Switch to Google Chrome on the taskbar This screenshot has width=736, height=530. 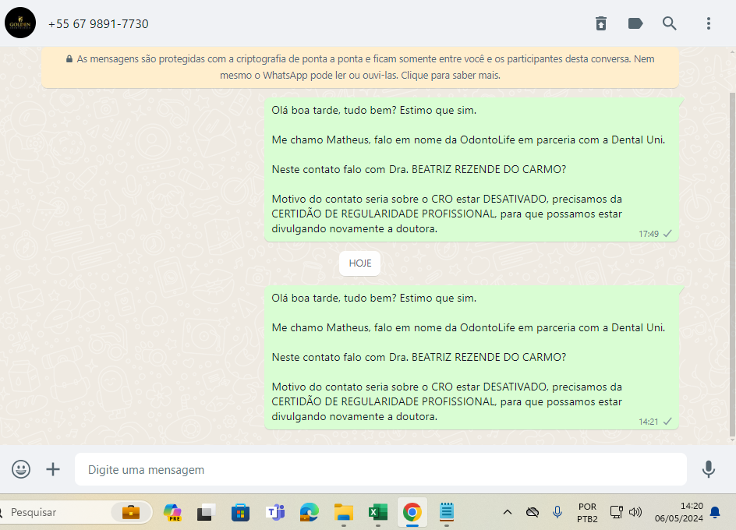point(412,512)
